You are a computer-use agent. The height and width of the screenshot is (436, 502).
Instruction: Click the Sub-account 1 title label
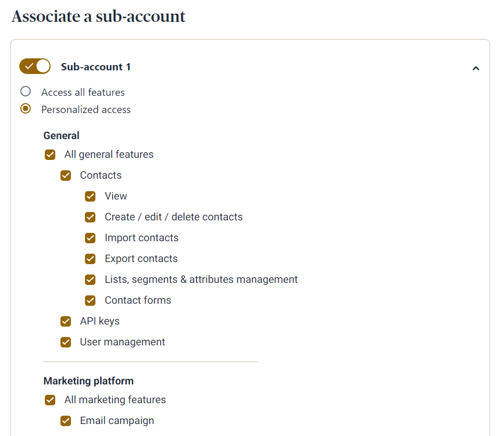click(96, 67)
